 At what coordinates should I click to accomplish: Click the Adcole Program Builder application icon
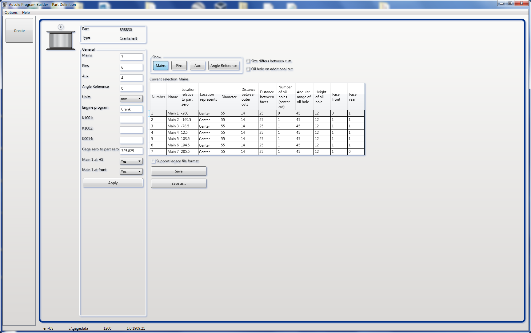pyautogui.click(x=4, y=4)
